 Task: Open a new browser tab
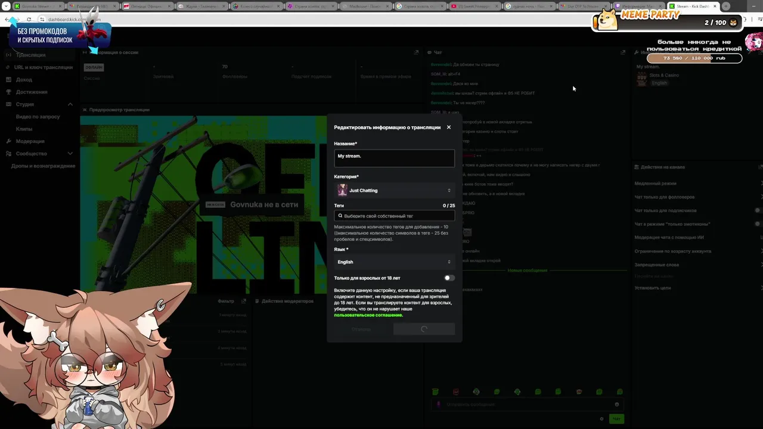[726, 6]
